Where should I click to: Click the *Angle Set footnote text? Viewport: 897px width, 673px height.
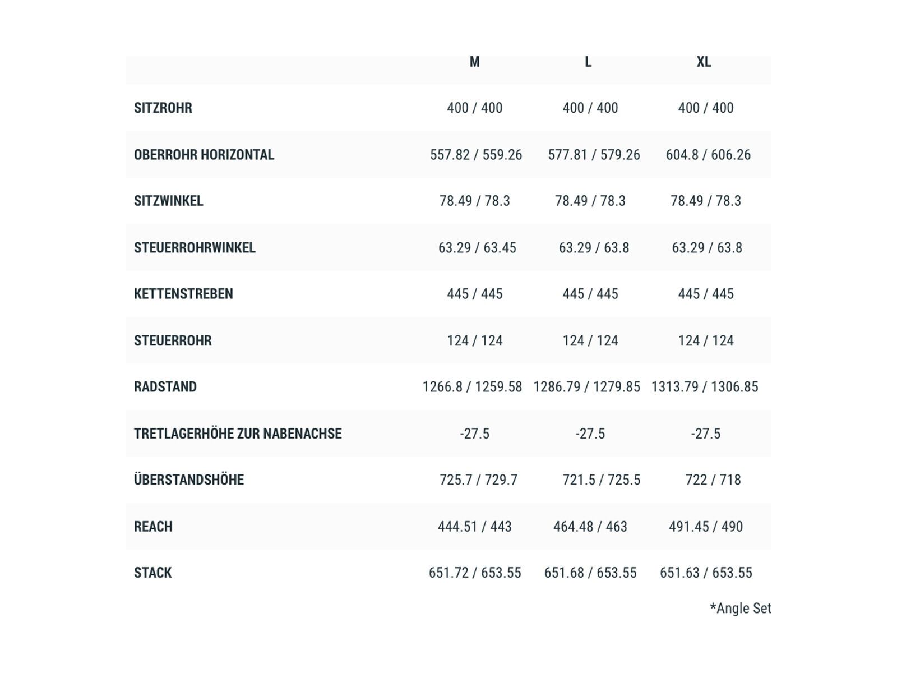741,609
